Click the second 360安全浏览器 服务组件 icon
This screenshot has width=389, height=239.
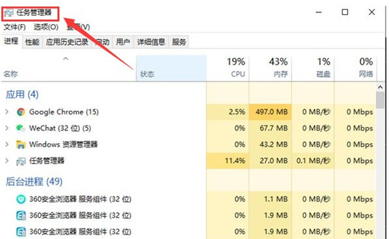click(x=21, y=216)
